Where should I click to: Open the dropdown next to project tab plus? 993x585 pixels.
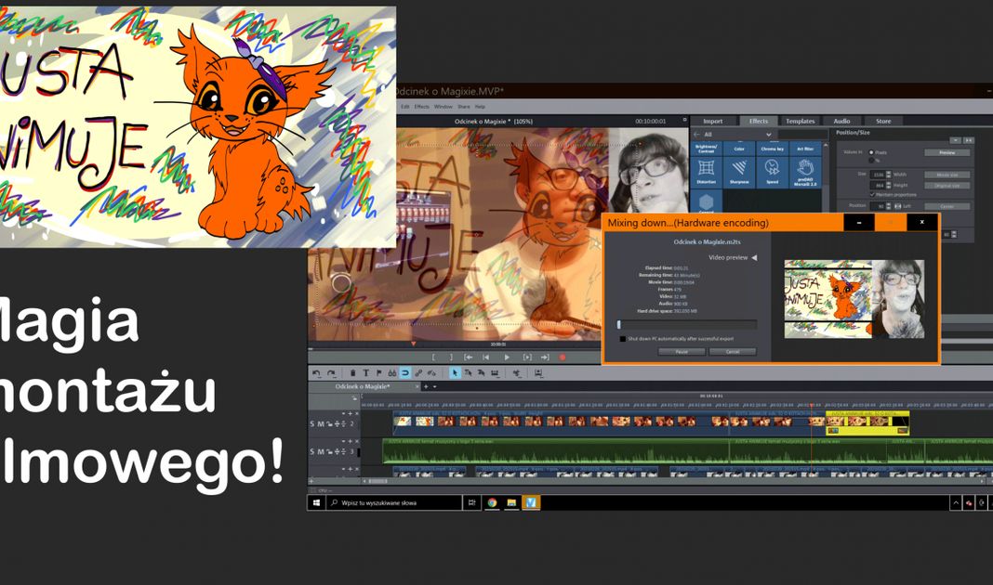(434, 386)
